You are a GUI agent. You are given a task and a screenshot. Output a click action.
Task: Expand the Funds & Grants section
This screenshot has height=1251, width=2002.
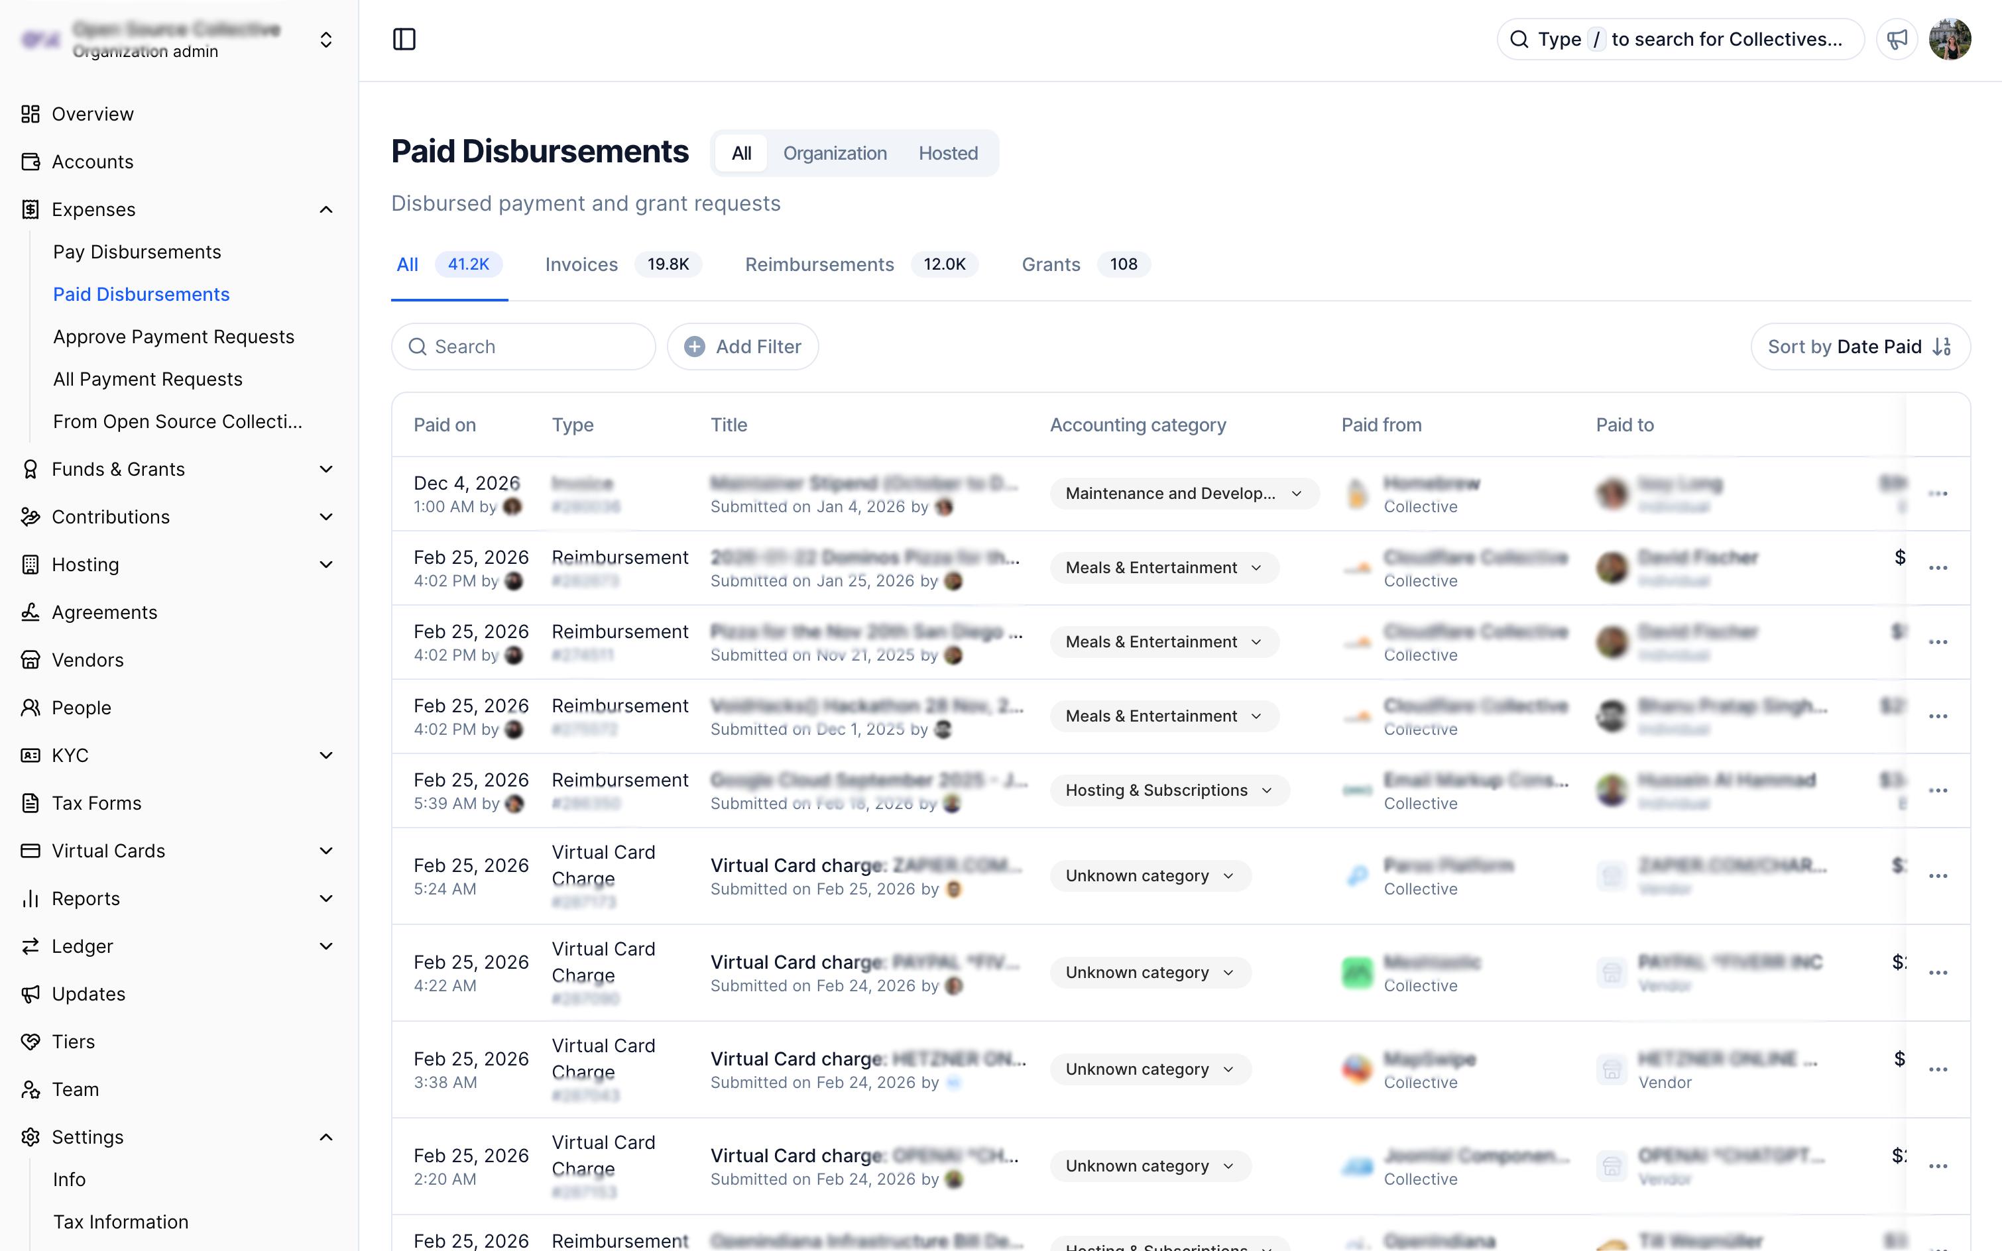(326, 469)
